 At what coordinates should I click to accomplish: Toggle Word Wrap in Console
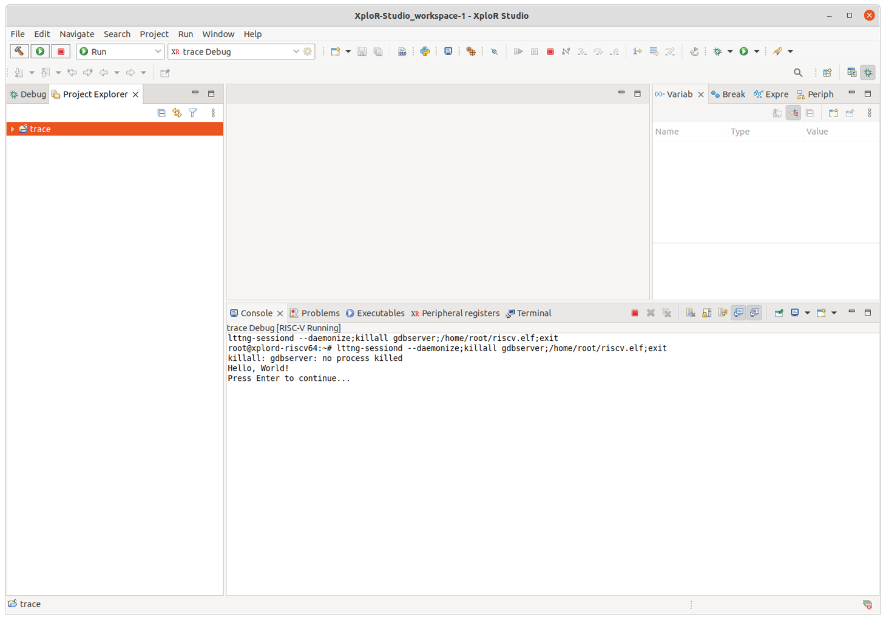click(x=723, y=313)
